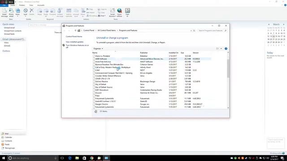Click the Windows Start button

point(3,158)
